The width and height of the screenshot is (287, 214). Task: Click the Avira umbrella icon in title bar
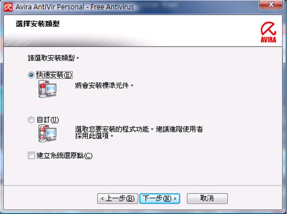pyautogui.click(x=8, y=7)
